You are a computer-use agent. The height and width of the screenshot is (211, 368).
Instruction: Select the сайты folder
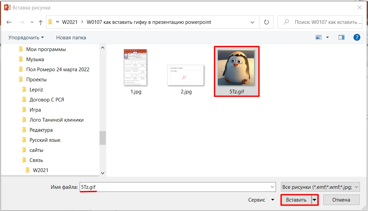(x=36, y=150)
